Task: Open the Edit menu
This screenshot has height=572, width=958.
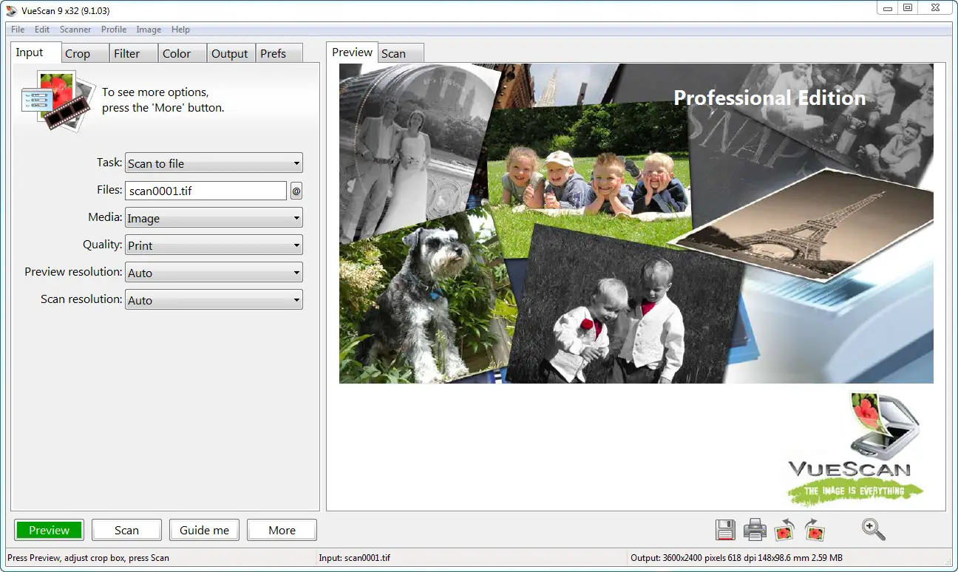Action: 42,30
